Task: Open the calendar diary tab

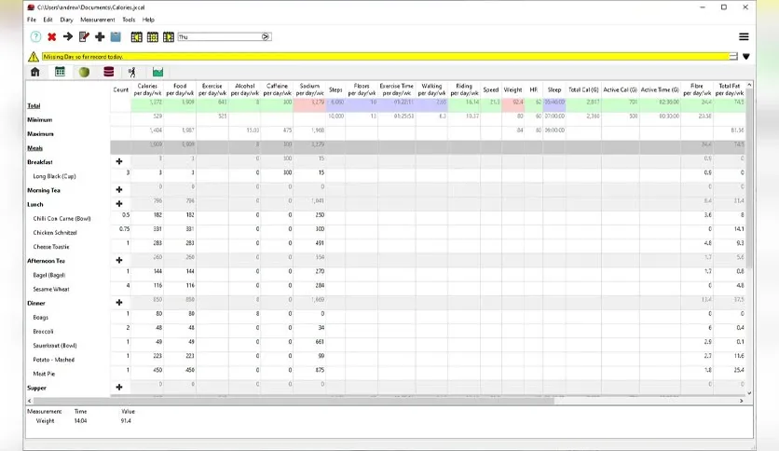Action: [x=61, y=72]
